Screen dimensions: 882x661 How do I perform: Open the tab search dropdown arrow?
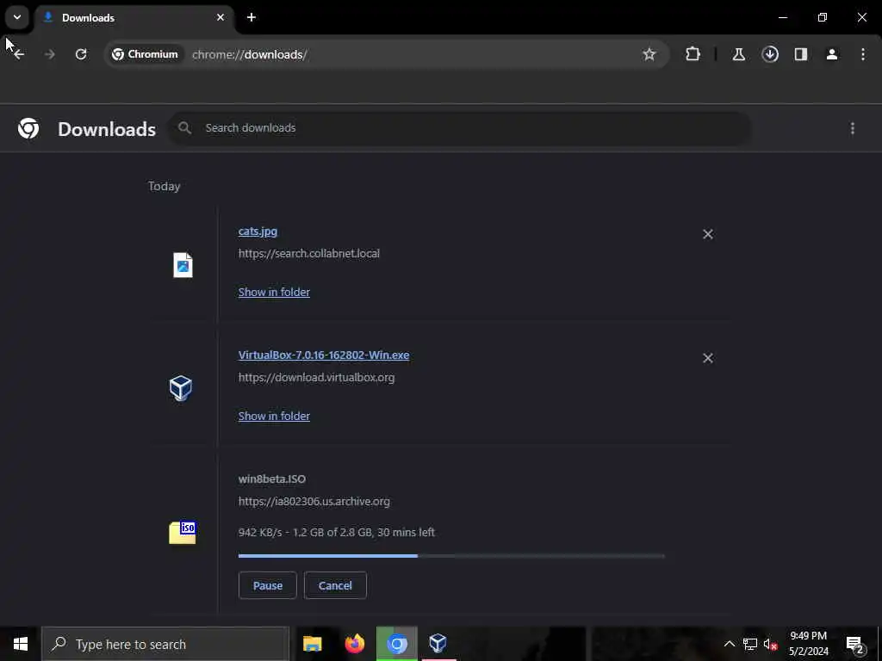point(17,17)
